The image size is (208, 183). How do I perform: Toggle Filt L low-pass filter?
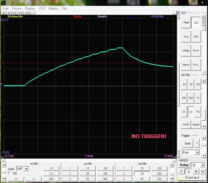click(x=196, y=65)
